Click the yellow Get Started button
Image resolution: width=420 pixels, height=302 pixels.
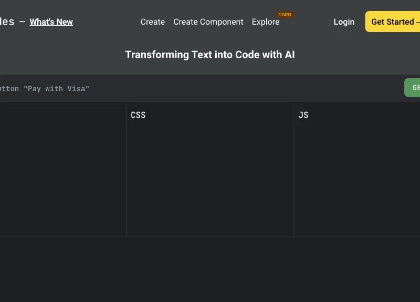(393, 21)
